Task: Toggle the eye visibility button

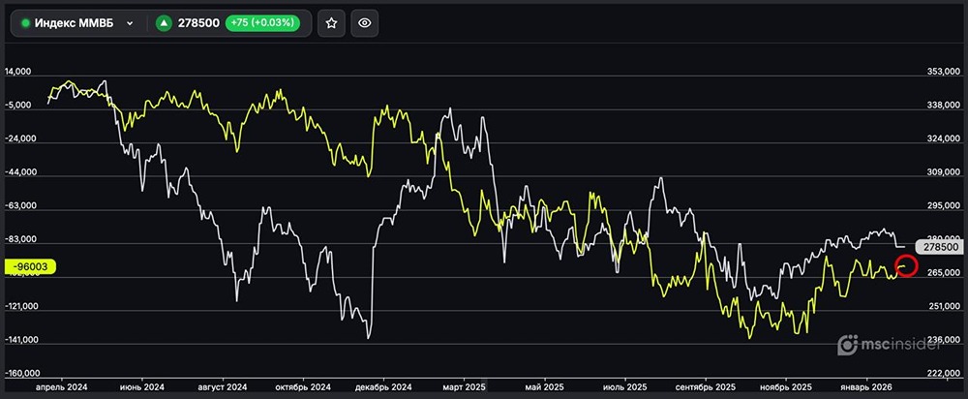Action: [x=365, y=23]
